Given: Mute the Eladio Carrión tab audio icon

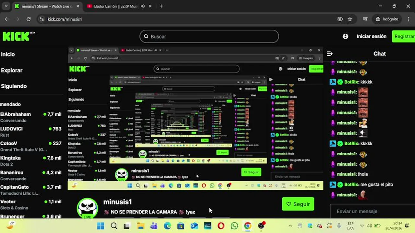Looking at the screenshot, I should click(x=143, y=6).
